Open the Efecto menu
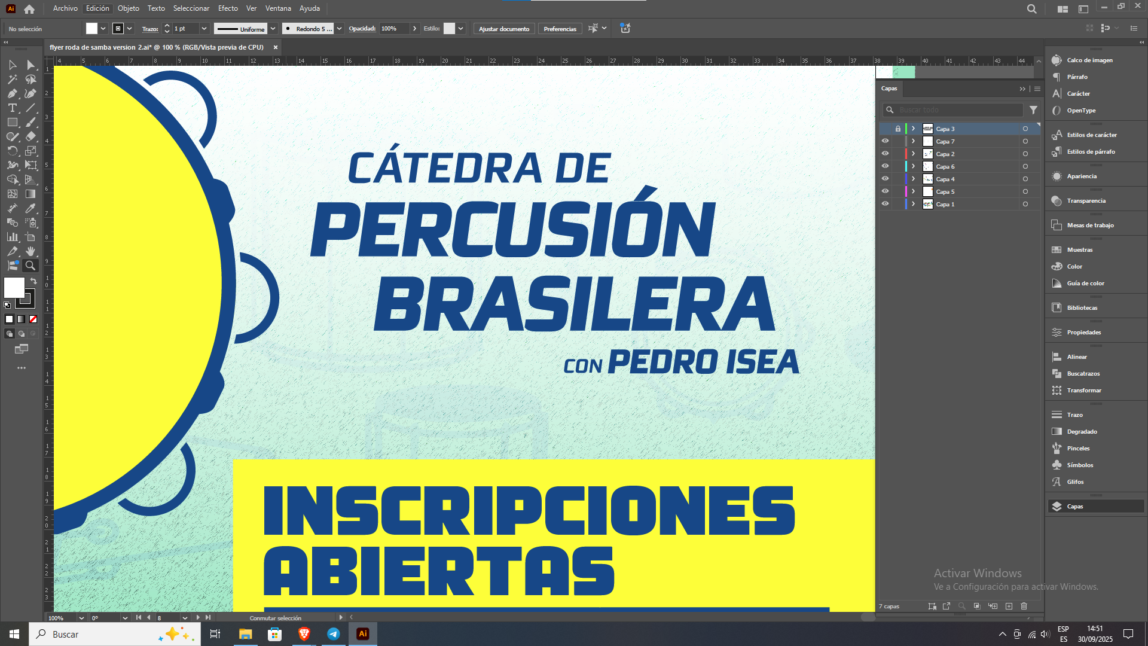Image resolution: width=1148 pixels, height=646 pixels. pos(228,8)
